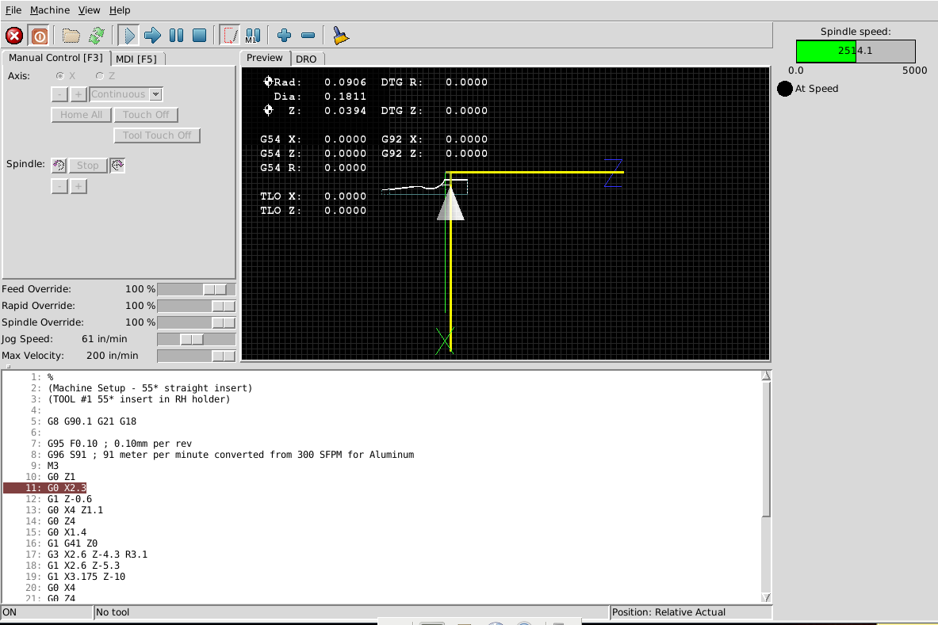
Task: Open the File menu
Action: point(13,10)
